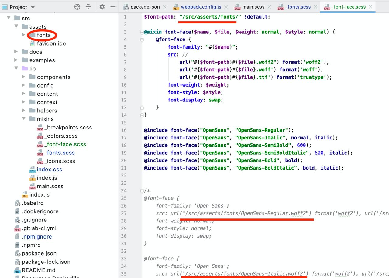The height and width of the screenshot is (278, 389).
Task: Click line number 22 in the gutter
Action: [x=123, y=176]
